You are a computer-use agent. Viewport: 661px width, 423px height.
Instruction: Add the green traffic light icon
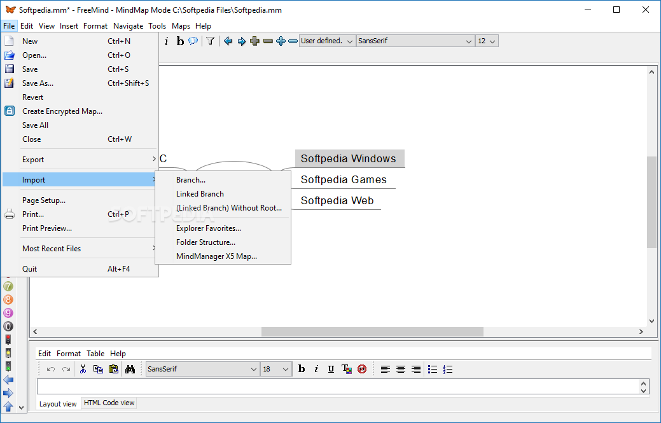tap(8, 366)
